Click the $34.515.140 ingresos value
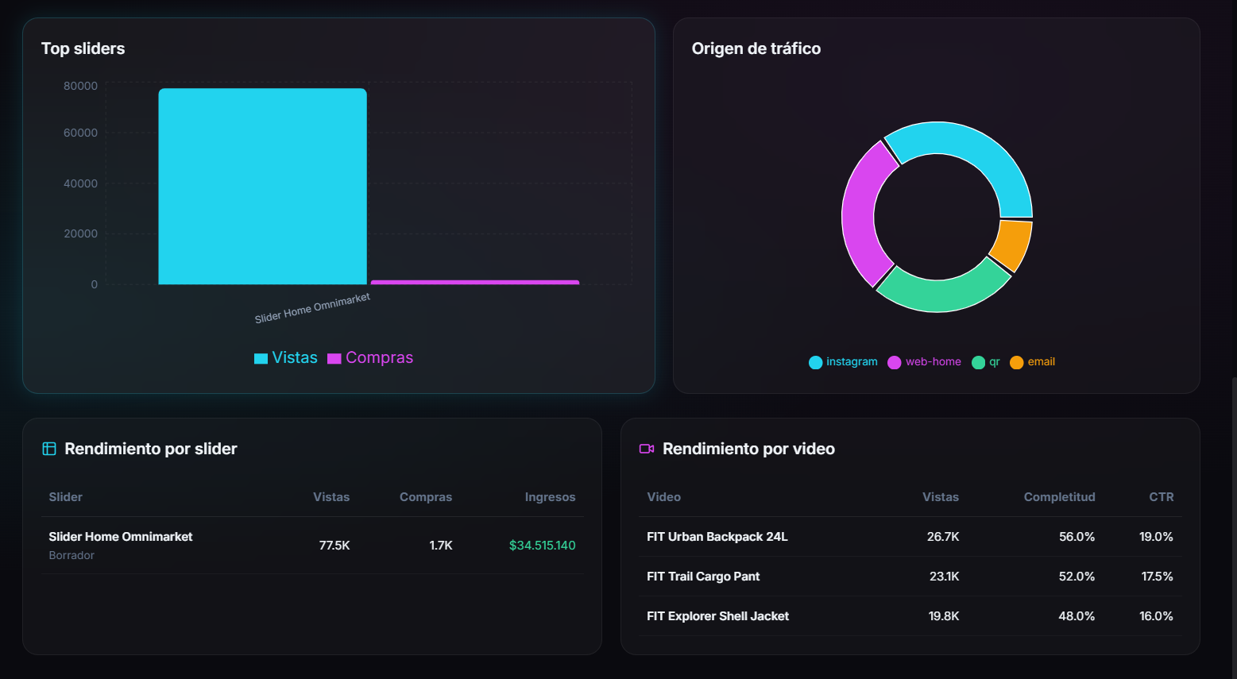Viewport: 1237px width, 679px height. [542, 545]
